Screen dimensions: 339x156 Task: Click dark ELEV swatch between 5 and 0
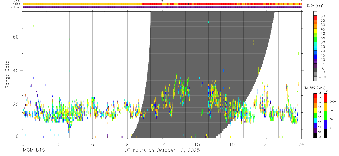click(315, 66)
